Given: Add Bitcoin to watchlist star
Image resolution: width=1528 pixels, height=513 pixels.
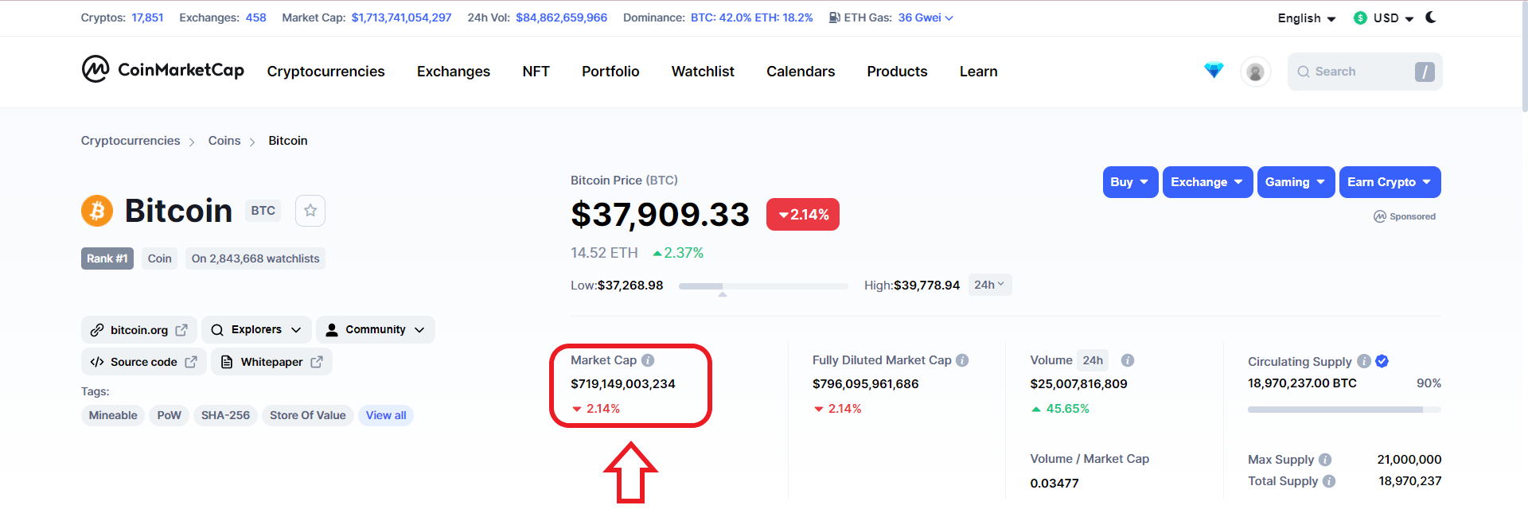Looking at the screenshot, I should pos(310,211).
